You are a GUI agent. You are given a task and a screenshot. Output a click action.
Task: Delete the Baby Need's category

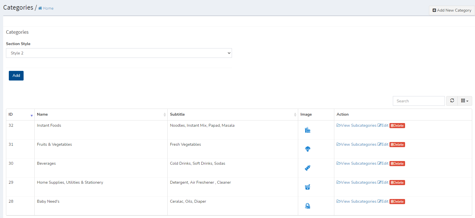[397, 202]
